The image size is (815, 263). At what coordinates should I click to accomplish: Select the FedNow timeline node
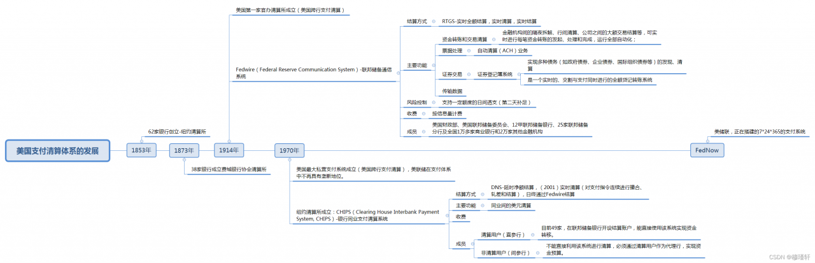[x=707, y=150]
